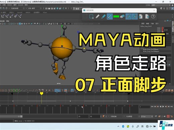
Task: Toggle the wireframe cube icon in viewport toolbar
Action: tap(17, 24)
